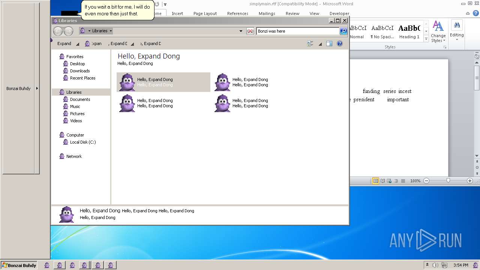The width and height of the screenshot is (480, 270).
Task: Open the View ribbon tab
Action: (x=314, y=13)
